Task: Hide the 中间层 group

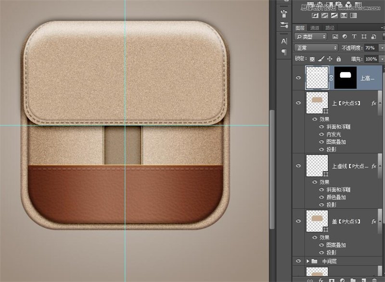Action: pyautogui.click(x=298, y=261)
